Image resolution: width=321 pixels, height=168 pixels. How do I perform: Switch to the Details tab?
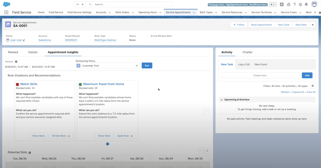(x=33, y=52)
